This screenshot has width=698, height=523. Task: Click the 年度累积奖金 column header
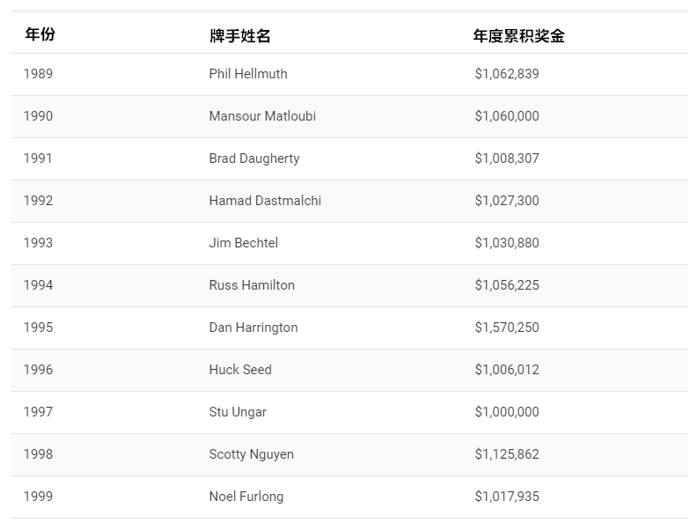click(518, 36)
